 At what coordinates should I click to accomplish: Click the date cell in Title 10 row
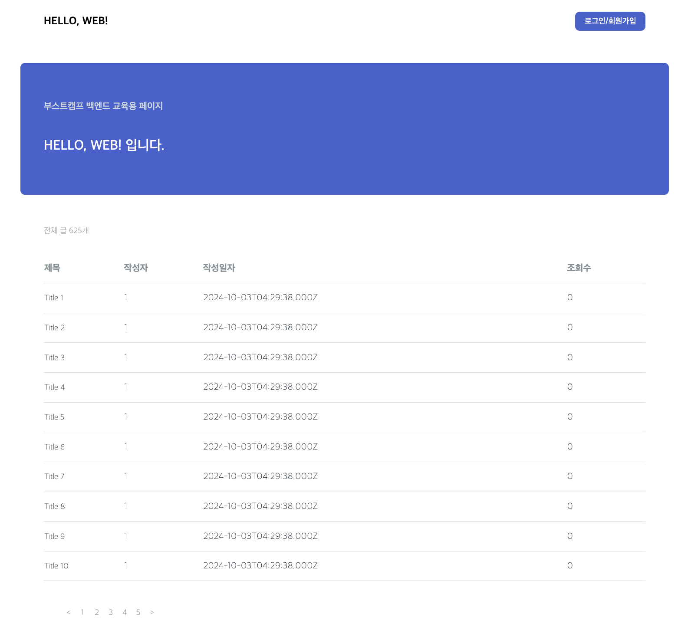260,565
